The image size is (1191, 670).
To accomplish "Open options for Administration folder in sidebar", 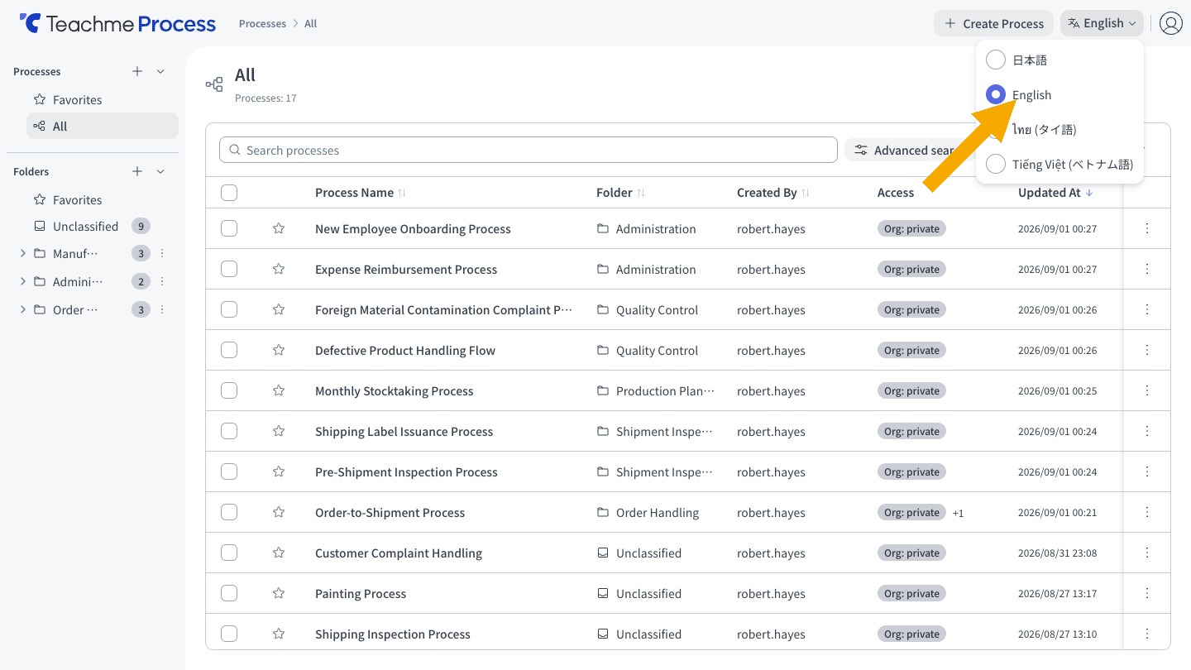I will (162, 281).
